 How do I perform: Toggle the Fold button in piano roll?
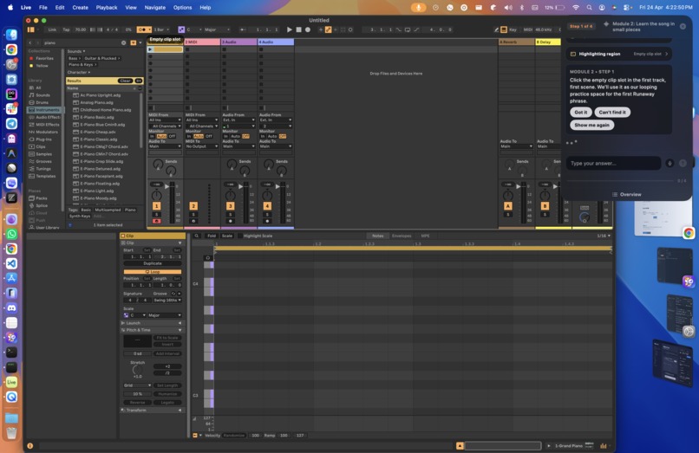coord(212,236)
